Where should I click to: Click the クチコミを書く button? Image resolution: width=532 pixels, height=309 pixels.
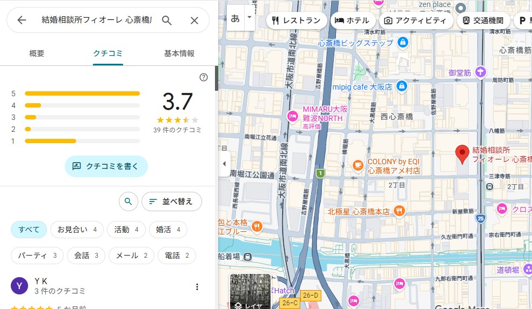coord(106,166)
